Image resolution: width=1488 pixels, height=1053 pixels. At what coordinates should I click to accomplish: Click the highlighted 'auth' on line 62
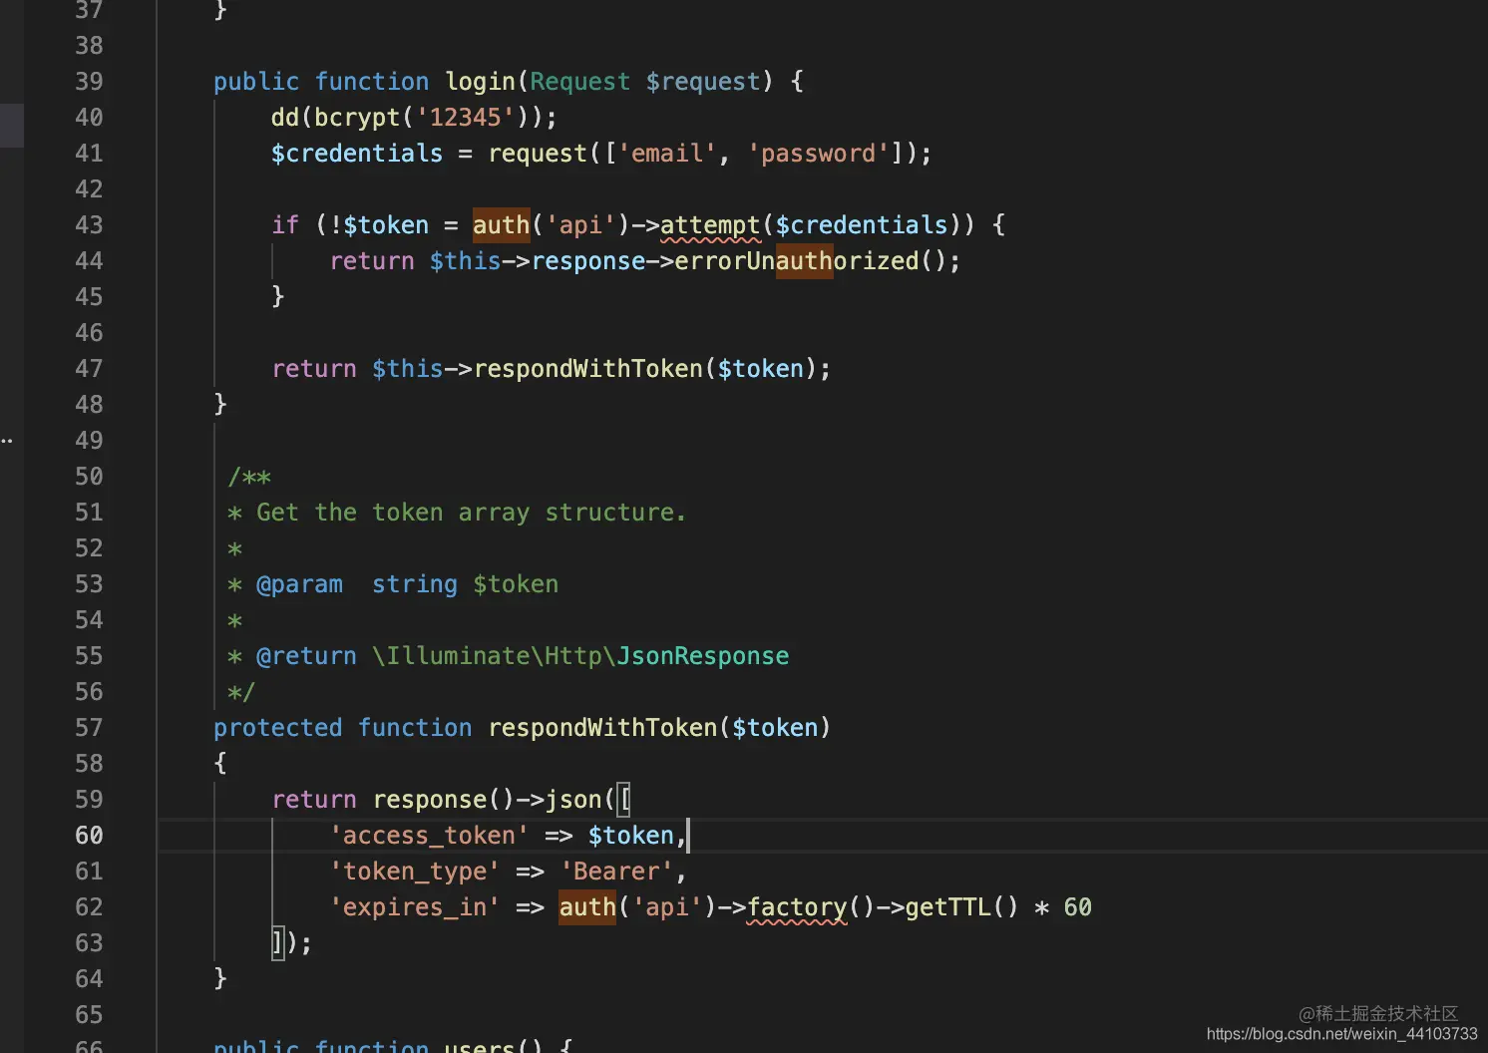587,907
